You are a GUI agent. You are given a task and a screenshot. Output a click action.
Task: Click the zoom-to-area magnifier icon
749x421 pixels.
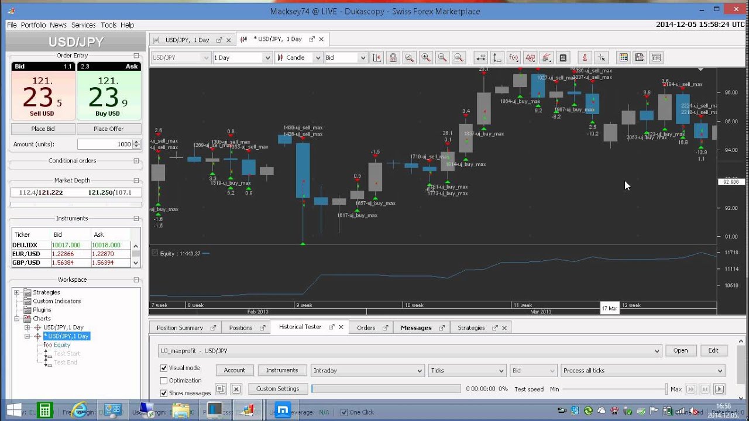coord(458,57)
